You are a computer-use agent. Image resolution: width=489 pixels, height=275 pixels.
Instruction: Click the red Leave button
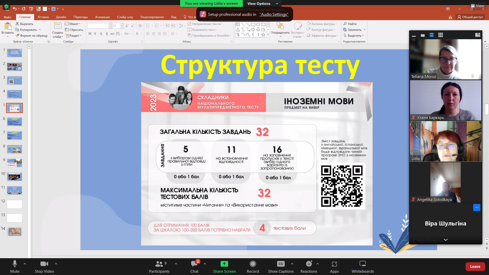tap(475, 266)
